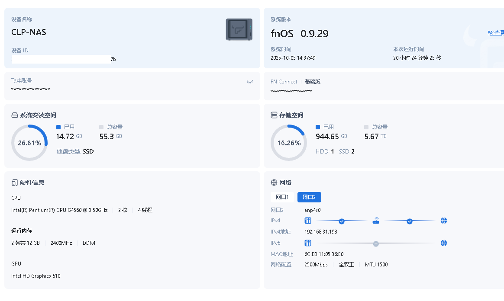Click the 系统安装空间 disk icon

tap(14, 115)
